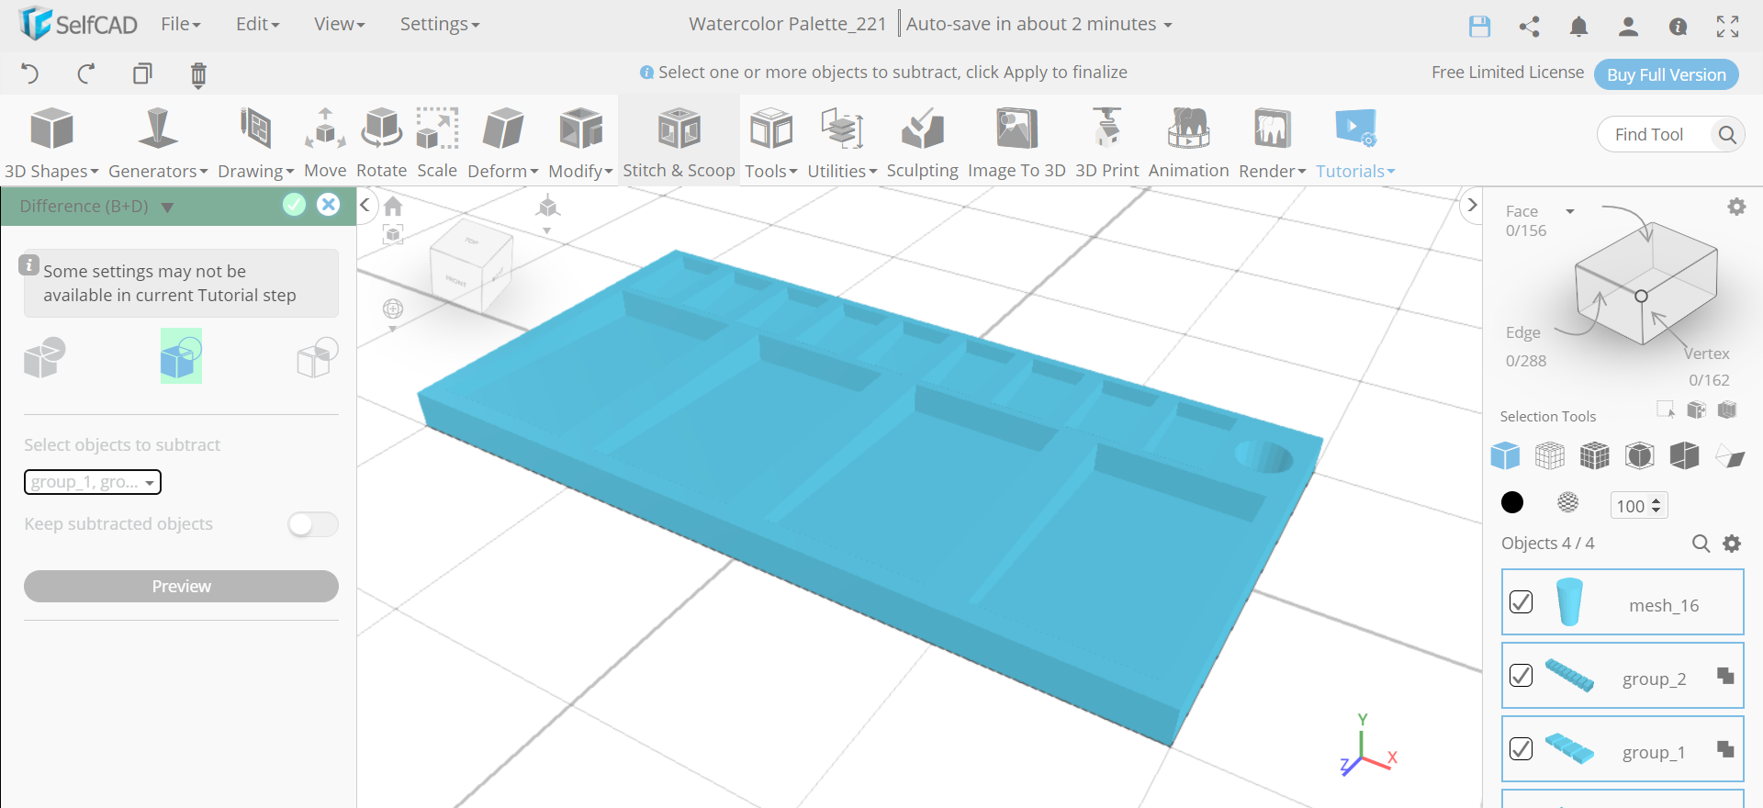Screen dimensions: 1763x808
Task: Collapse the left tool panel arrow
Action: pyautogui.click(x=365, y=205)
